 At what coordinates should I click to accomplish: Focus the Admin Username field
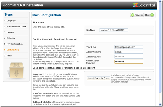[129, 52]
